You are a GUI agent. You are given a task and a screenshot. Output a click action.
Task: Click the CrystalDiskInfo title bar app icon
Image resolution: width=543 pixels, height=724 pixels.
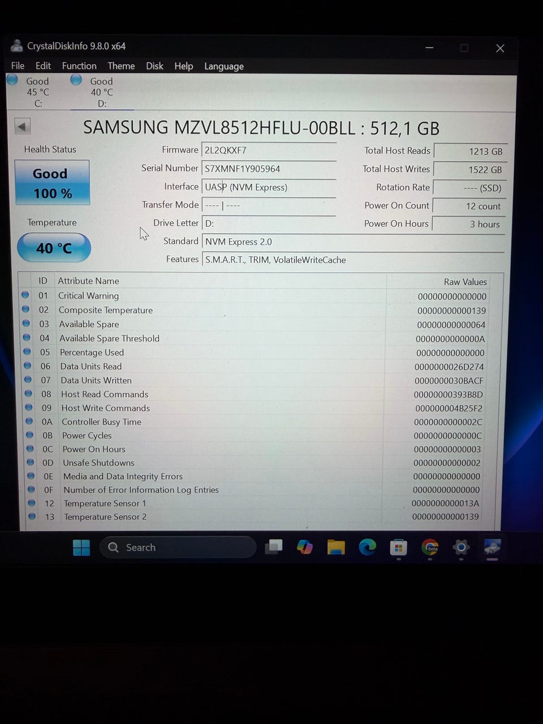click(16, 46)
